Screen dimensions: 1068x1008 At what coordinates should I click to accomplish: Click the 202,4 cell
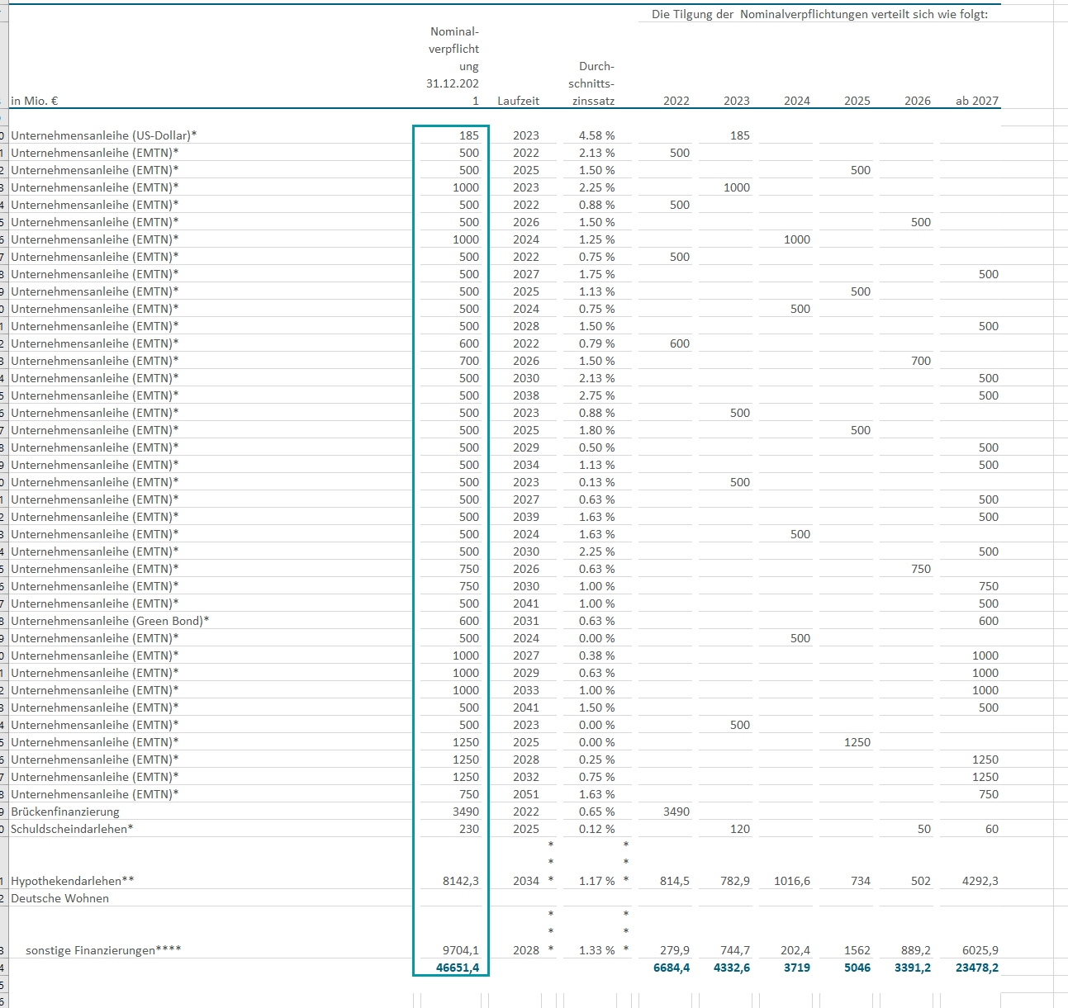[x=795, y=950]
